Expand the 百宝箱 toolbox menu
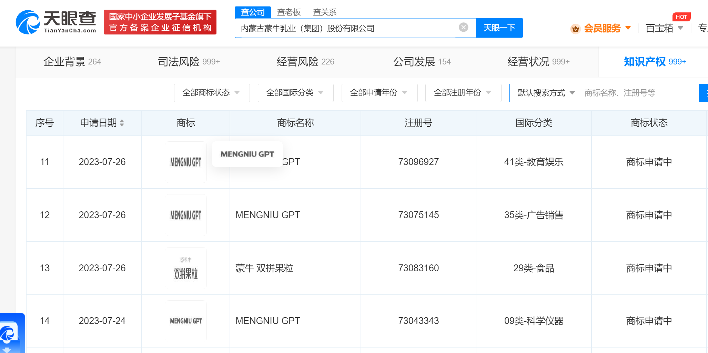 click(x=664, y=28)
